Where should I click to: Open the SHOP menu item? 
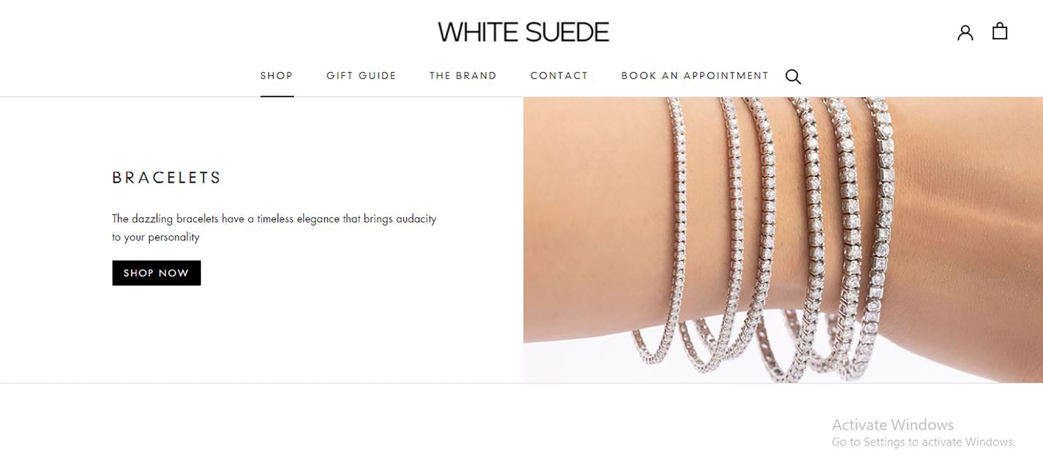pos(277,76)
